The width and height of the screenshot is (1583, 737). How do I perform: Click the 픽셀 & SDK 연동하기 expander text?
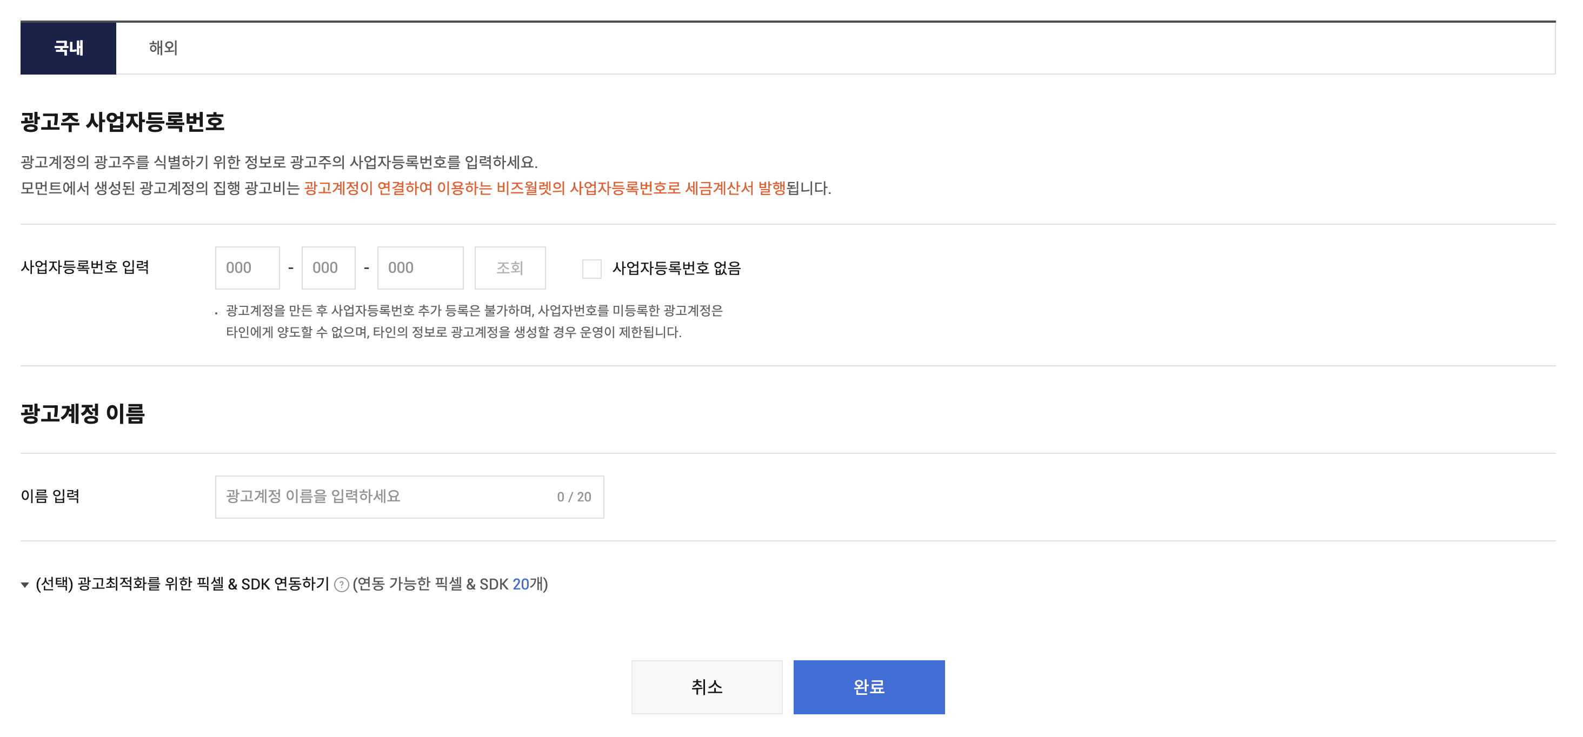pos(183,584)
